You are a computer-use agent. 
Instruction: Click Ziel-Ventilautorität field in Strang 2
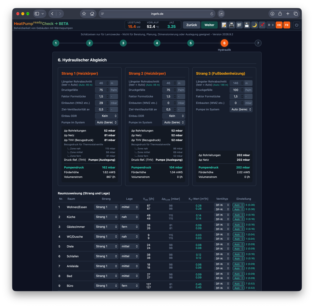170,109
